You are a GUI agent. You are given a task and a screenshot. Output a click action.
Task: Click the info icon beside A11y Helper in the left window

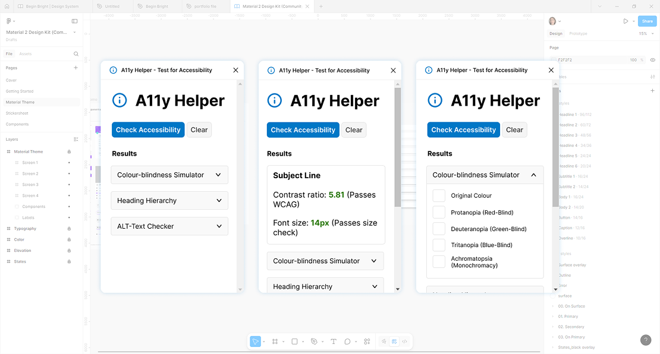click(x=120, y=100)
